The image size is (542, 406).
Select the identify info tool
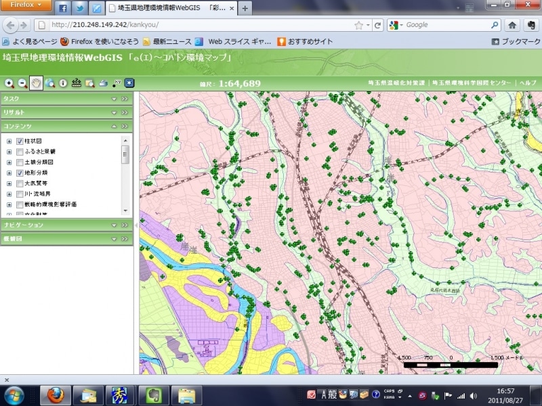coord(63,83)
